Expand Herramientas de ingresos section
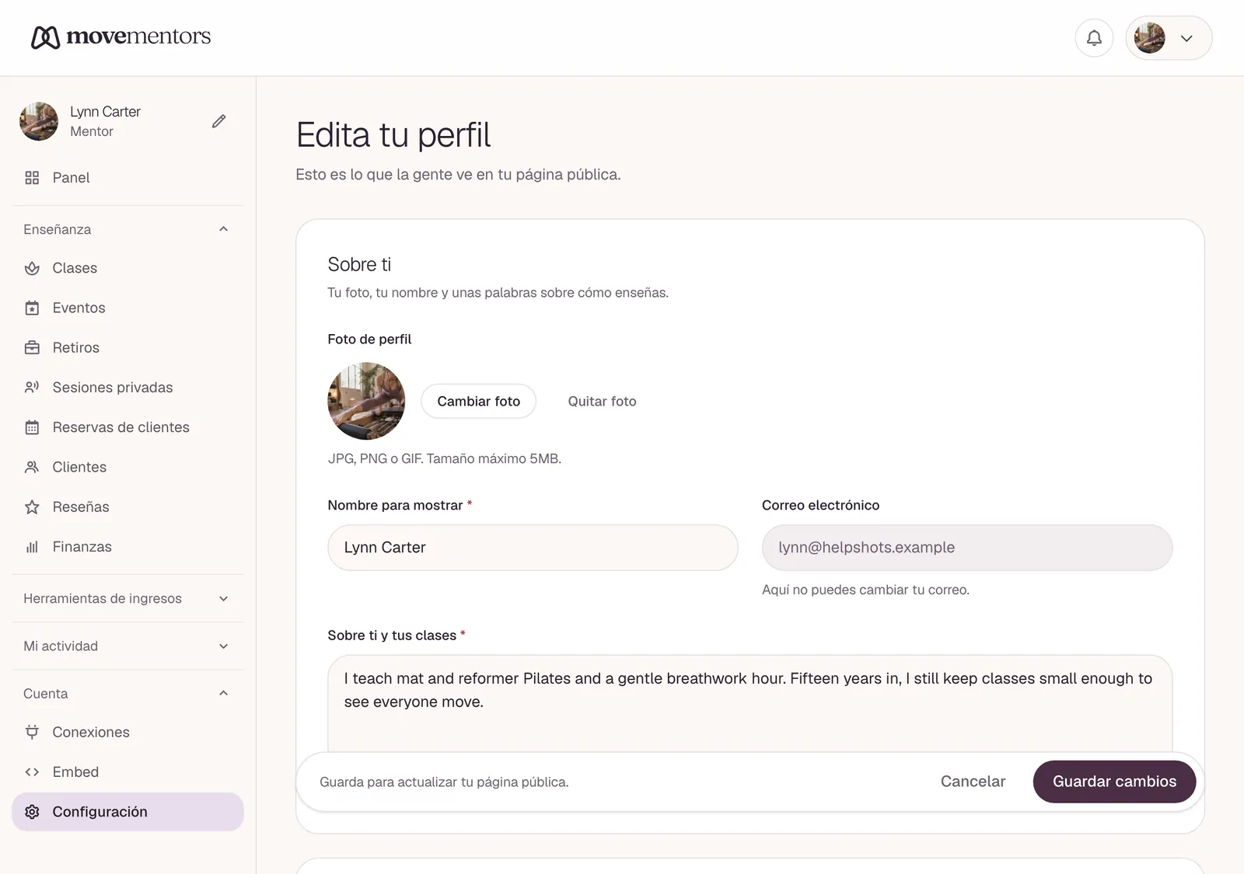Screen dimensions: 1244x874 pos(128,598)
